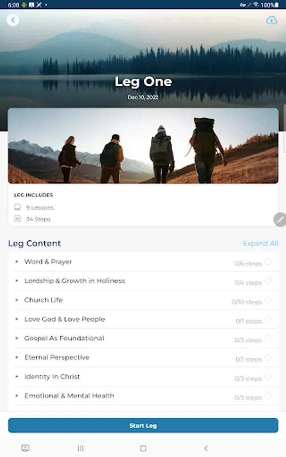Tap Android home navigation icon
Viewport: 286px width, 457px height.
pyautogui.click(x=143, y=448)
